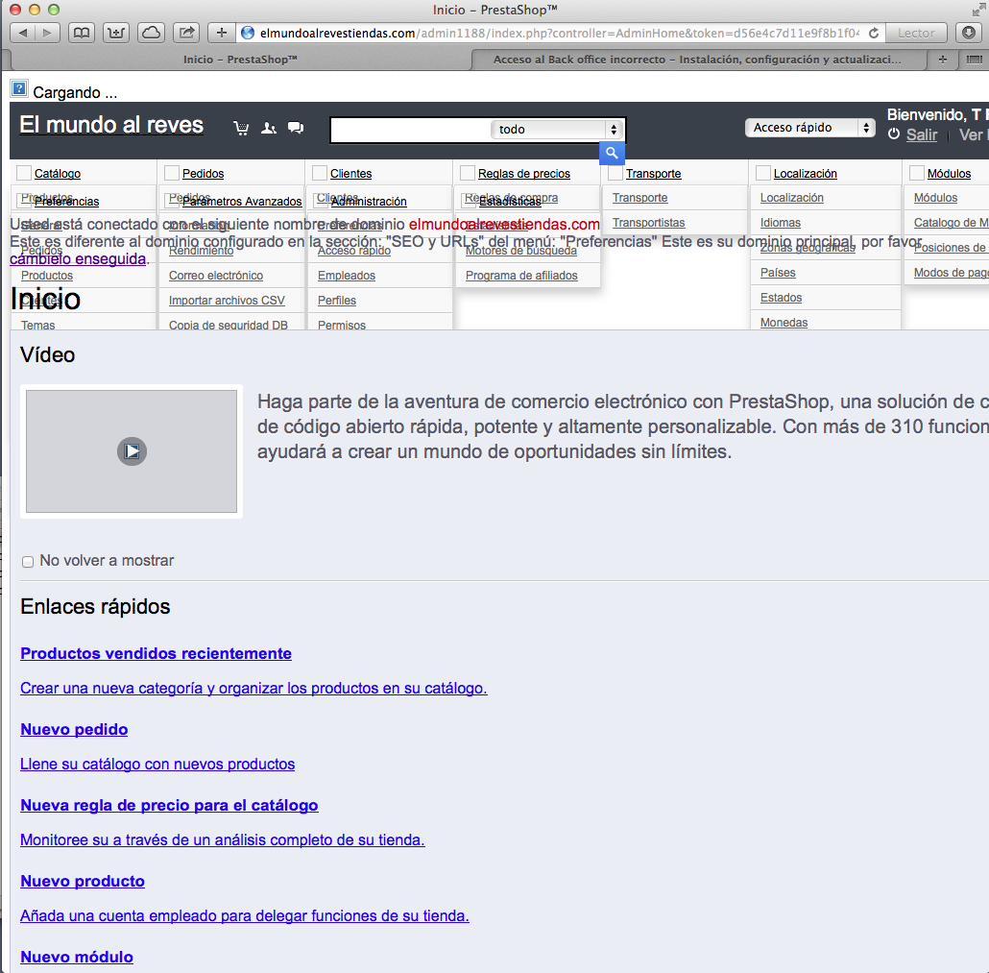Go back with Safari's back arrow
The width and height of the screenshot is (989, 973).
(x=23, y=33)
